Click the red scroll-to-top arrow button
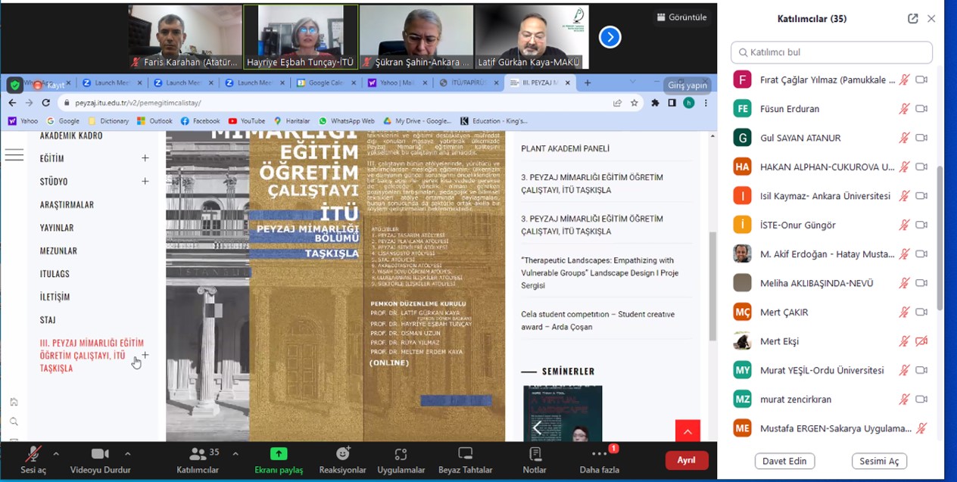 point(687,431)
